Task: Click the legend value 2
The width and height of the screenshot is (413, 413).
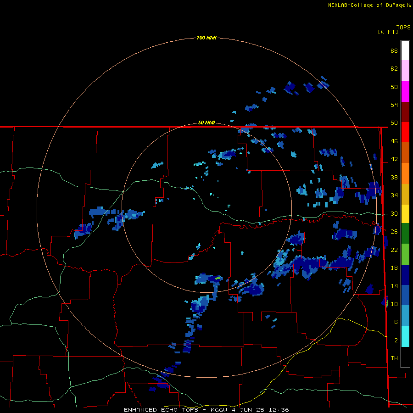Action: coord(396,340)
